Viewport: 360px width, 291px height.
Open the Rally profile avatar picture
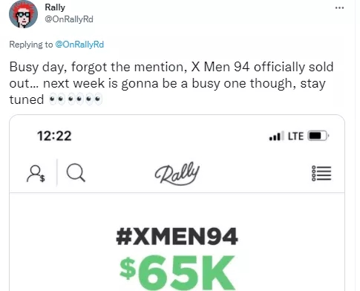point(23,14)
